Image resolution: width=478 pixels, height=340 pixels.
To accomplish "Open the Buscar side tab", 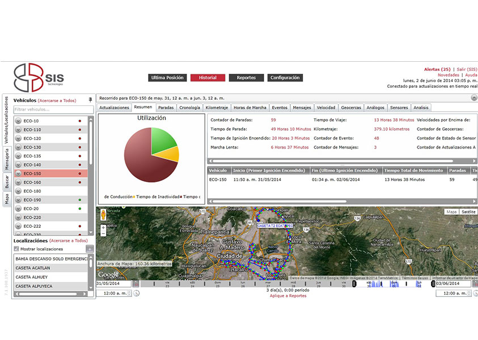I will [7, 182].
